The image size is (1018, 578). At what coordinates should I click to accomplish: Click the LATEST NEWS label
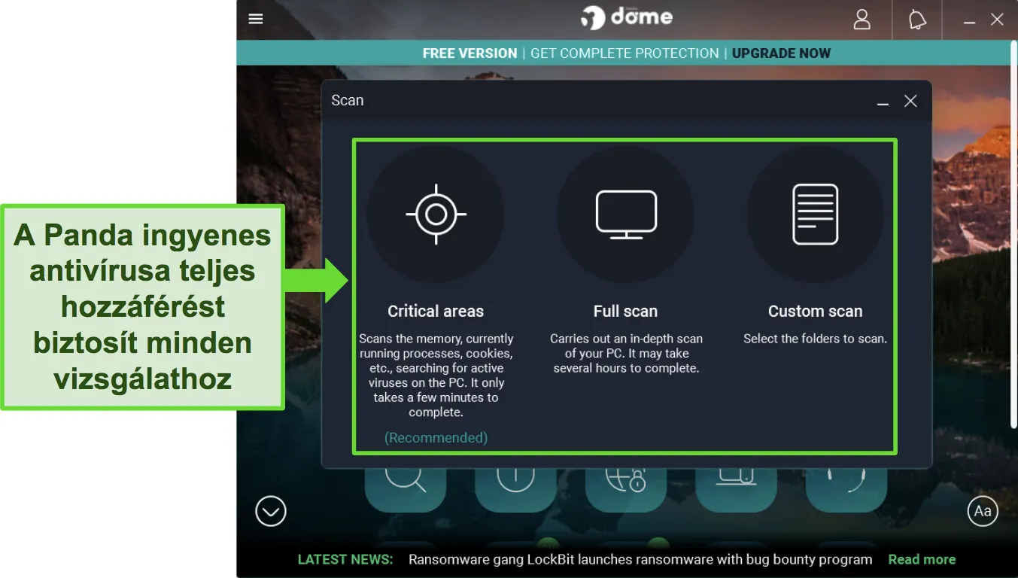click(x=345, y=559)
